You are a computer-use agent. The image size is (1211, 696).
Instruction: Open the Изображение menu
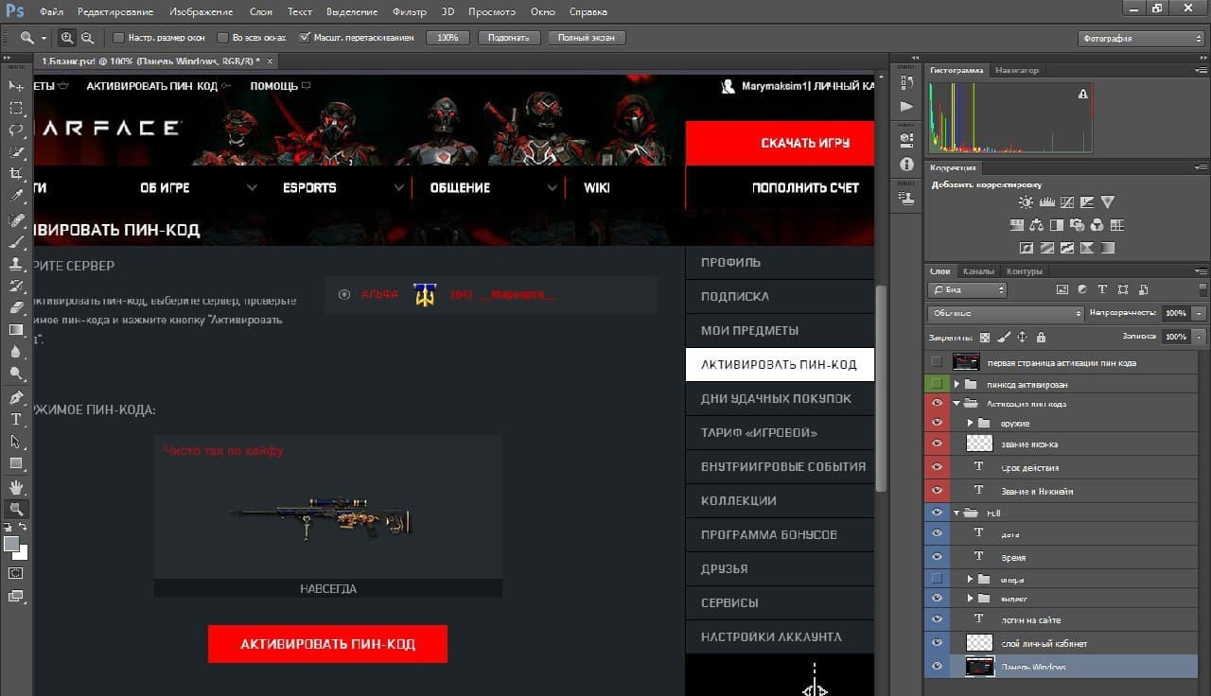202,12
